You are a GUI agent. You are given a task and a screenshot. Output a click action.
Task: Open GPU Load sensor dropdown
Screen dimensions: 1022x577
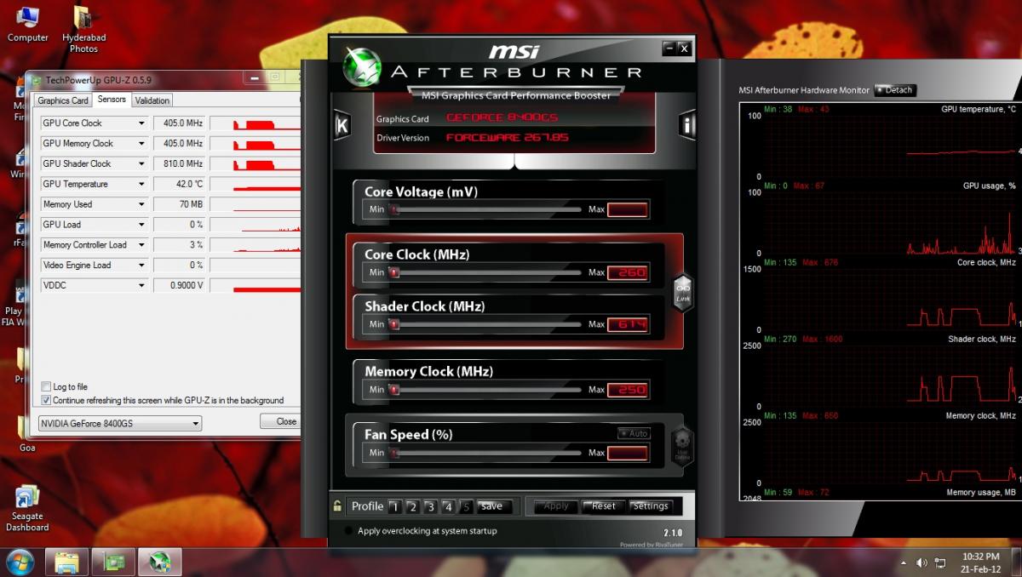point(141,225)
